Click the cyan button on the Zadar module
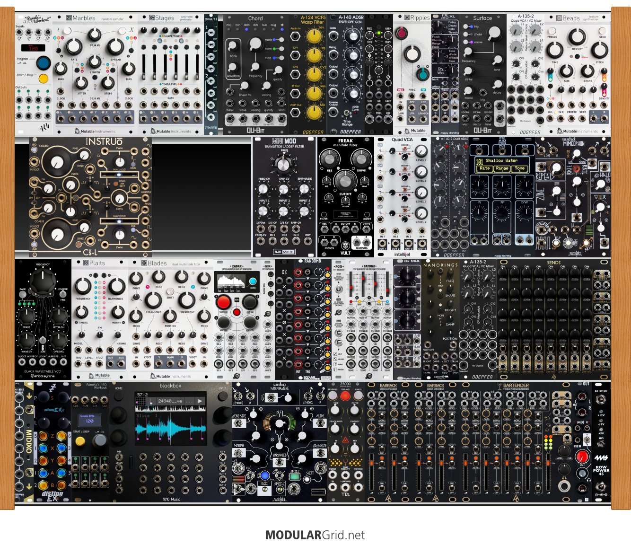Viewport: 631px width, 545px height. point(253,281)
